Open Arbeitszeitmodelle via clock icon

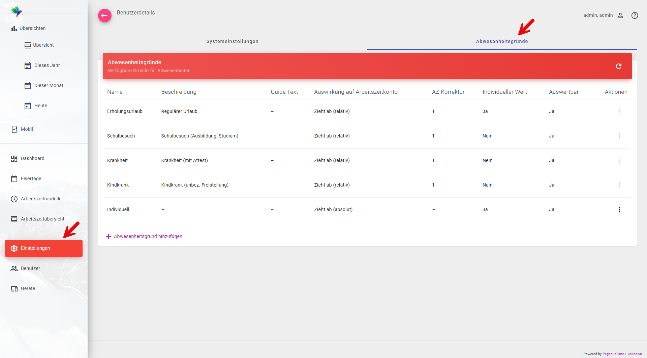click(x=14, y=199)
